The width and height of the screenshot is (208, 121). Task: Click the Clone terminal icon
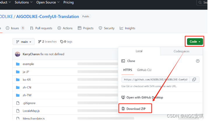tap(123, 61)
